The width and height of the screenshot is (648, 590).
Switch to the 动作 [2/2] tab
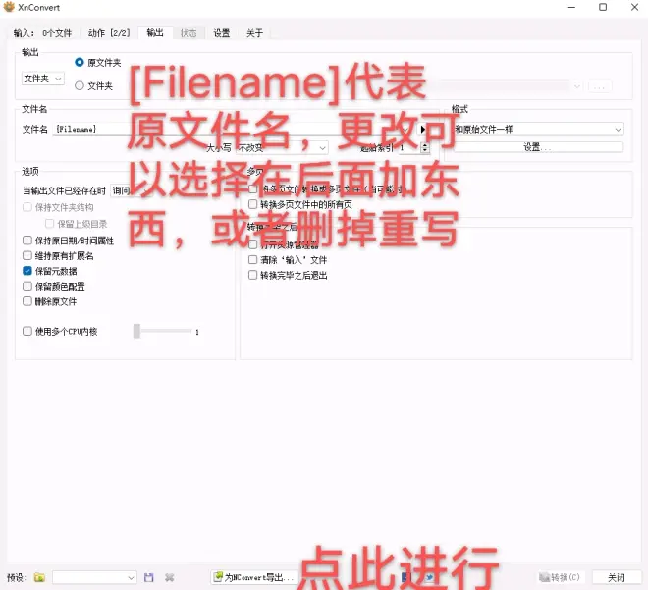pyautogui.click(x=109, y=33)
